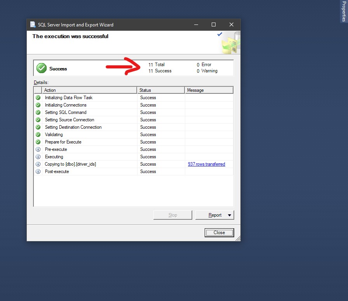Click the info icon next to Pre-execute
This screenshot has width=348, height=301.
38,149
